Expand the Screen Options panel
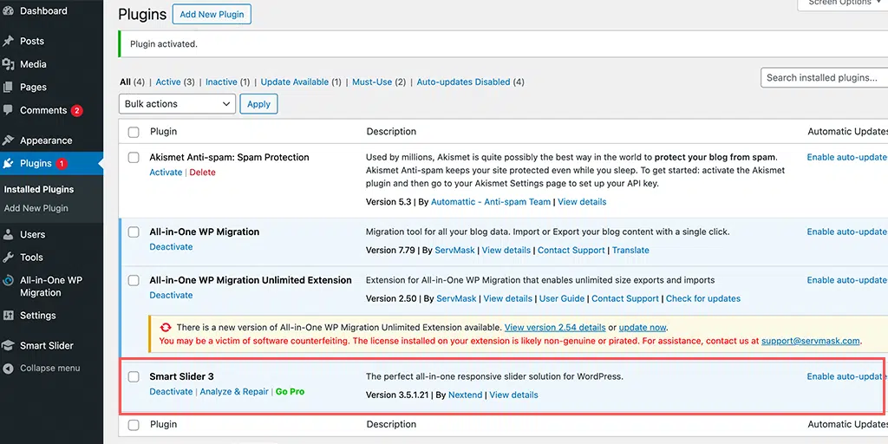 [843, 3]
